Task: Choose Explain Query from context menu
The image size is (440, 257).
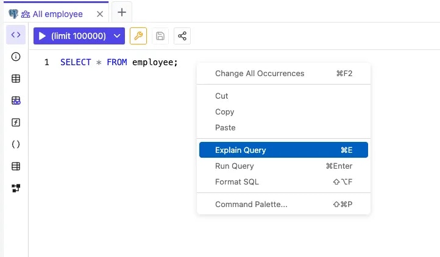Action: (x=283, y=150)
